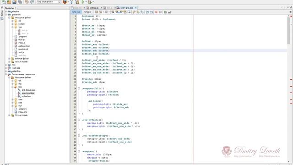Click the New Project toolbar icon
The image size is (293, 165).
pyautogui.click(x=9, y=2)
